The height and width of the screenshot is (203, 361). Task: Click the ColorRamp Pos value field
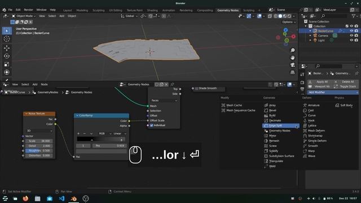pyautogui.click(x=109, y=145)
